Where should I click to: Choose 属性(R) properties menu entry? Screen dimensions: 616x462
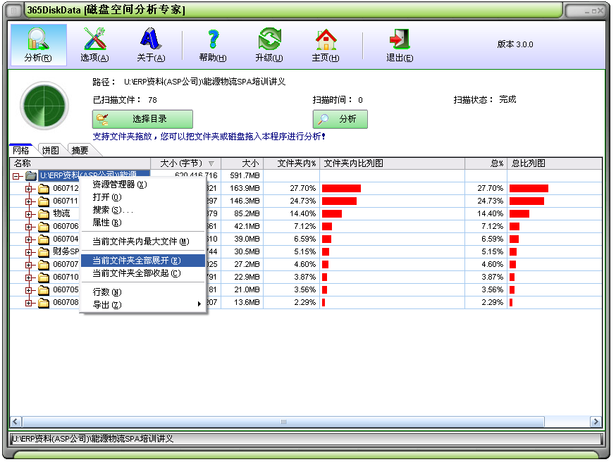tap(143, 222)
